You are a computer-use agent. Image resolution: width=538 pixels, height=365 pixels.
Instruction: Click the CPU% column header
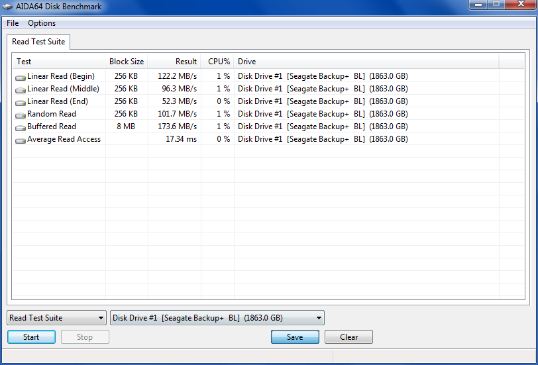[219, 62]
